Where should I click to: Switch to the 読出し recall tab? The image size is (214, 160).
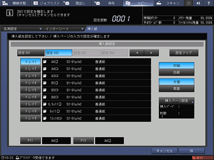(77, 3)
